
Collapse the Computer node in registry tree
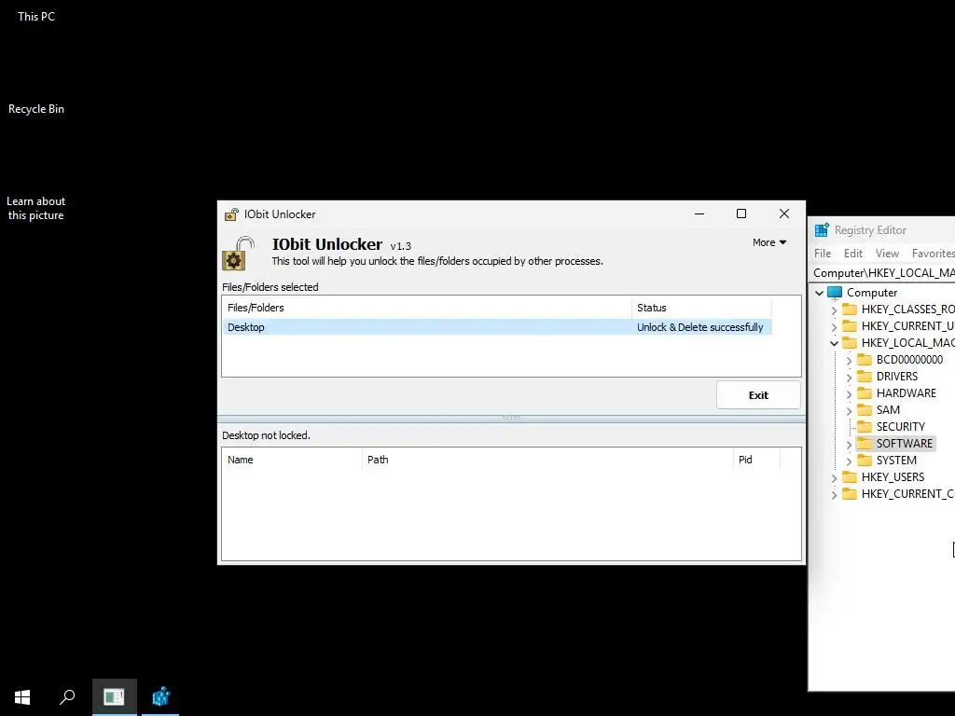819,293
